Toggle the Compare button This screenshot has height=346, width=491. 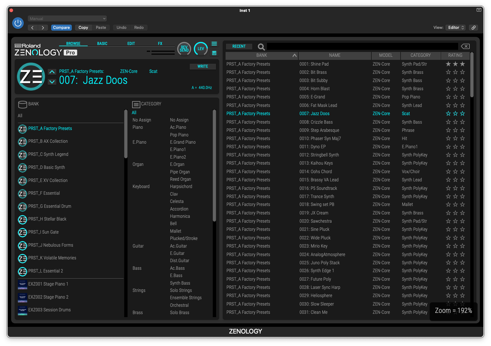click(61, 28)
